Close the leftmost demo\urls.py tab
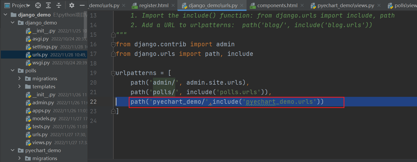The height and width of the screenshot is (162, 417). (x=123, y=5)
